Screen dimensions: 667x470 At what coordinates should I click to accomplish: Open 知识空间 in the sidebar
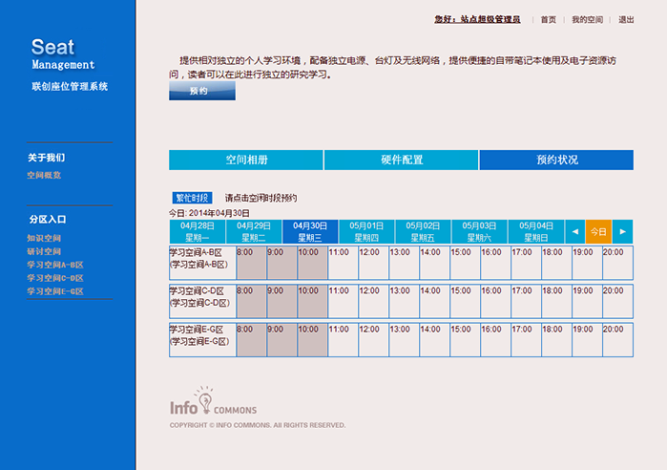click(44, 237)
